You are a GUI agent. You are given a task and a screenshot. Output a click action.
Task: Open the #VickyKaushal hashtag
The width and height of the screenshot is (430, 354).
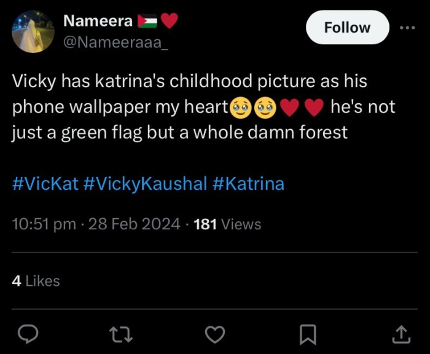(145, 184)
